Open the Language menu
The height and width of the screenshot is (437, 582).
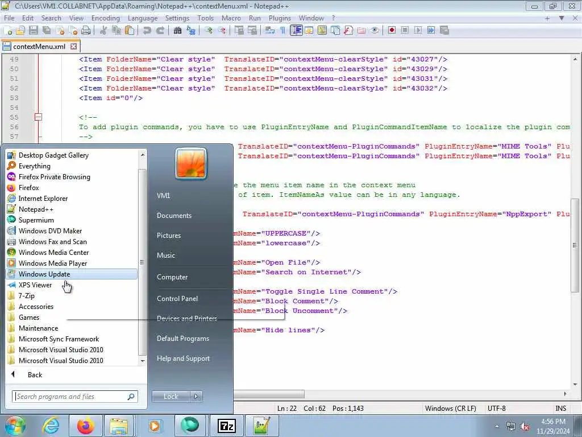(x=143, y=18)
